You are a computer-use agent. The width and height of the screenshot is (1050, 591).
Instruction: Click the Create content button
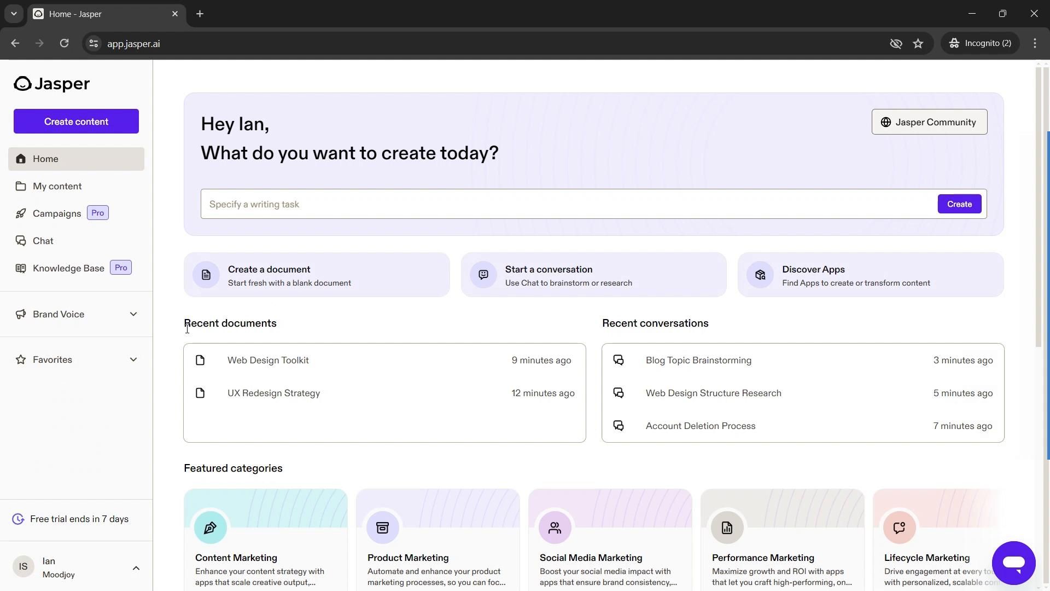coord(75,121)
